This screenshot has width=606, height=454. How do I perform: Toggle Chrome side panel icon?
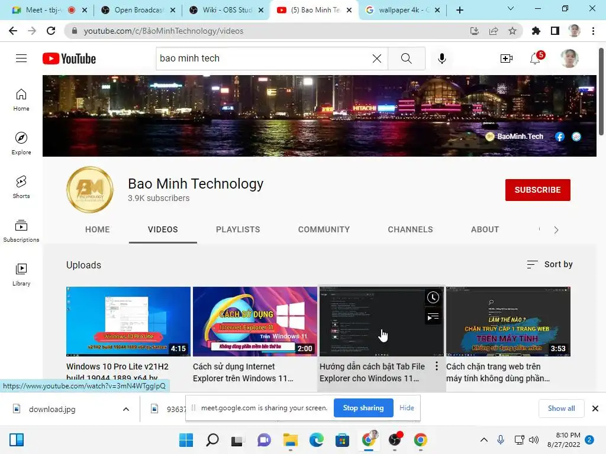click(x=555, y=31)
